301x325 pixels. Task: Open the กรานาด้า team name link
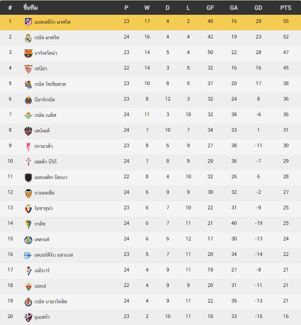click(43, 146)
